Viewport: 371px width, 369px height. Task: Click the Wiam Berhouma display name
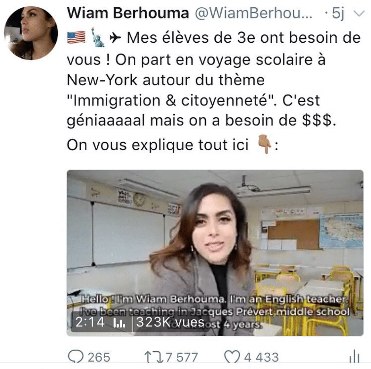coord(128,13)
